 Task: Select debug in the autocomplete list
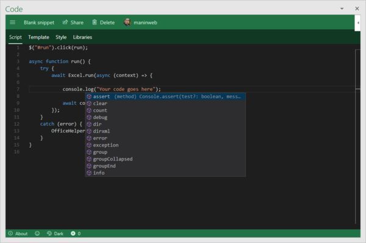click(165, 117)
